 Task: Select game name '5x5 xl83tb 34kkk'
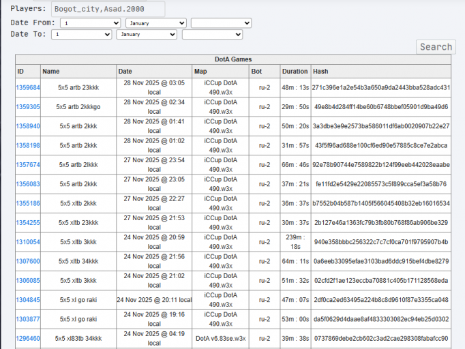click(78, 338)
